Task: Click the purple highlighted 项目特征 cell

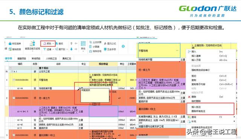Action: [104, 111]
